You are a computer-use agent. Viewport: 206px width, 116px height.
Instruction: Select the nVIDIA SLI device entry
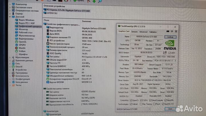point(52,13)
